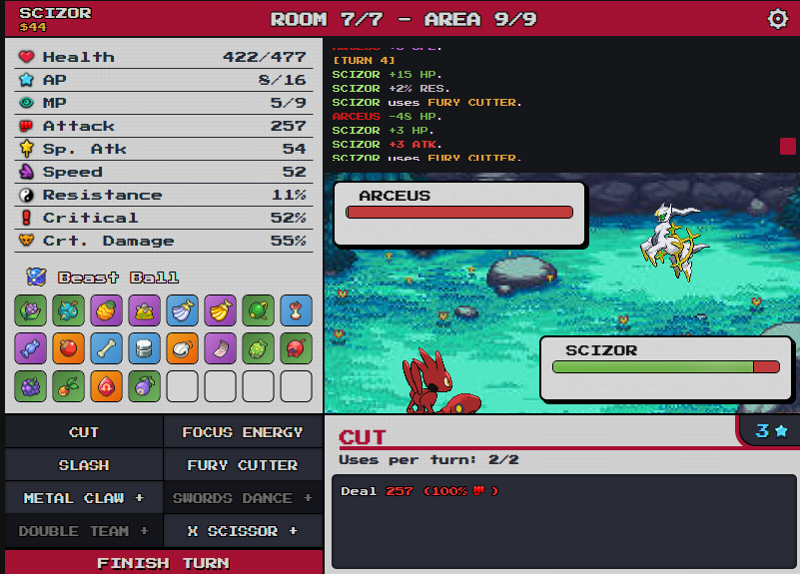The height and width of the screenshot is (574, 800).
Task: Select the purple eggplant berry item
Action: click(x=145, y=386)
